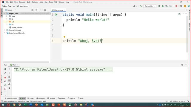The width and height of the screenshot is (191, 107).
Task: Close the Main.groovy editor tab
Action: tap(64, 10)
